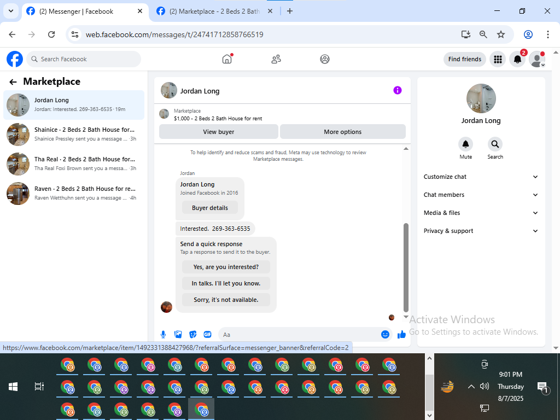This screenshot has width=560, height=420.
Task: Choose a GIF icon
Action: [207, 334]
